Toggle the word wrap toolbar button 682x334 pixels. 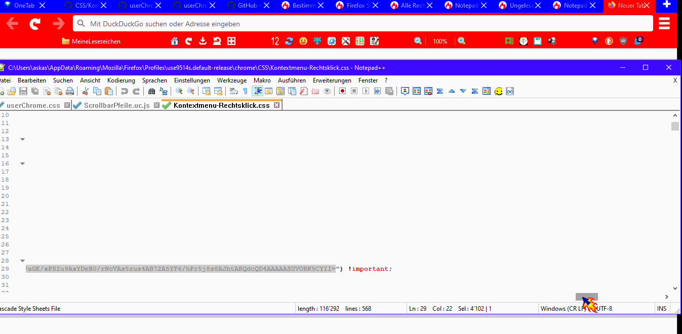click(234, 91)
